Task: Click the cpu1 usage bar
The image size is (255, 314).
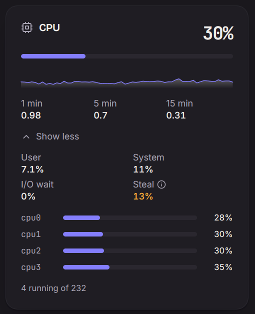Action: (130, 234)
